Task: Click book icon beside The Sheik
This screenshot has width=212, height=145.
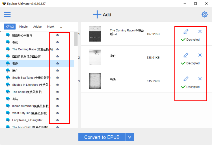Action: 8,92
